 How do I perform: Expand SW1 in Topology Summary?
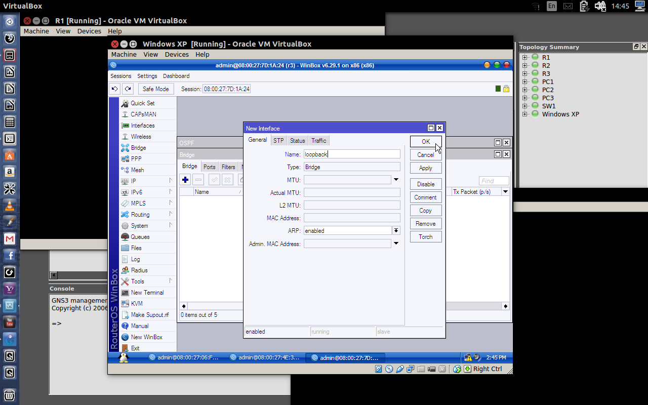[x=524, y=106]
